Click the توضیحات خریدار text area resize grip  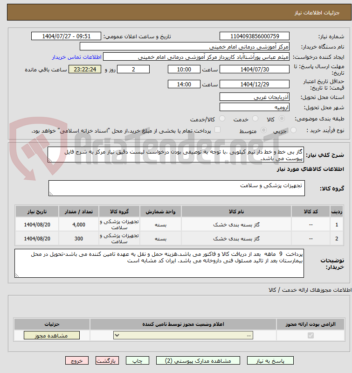coord(17,275)
